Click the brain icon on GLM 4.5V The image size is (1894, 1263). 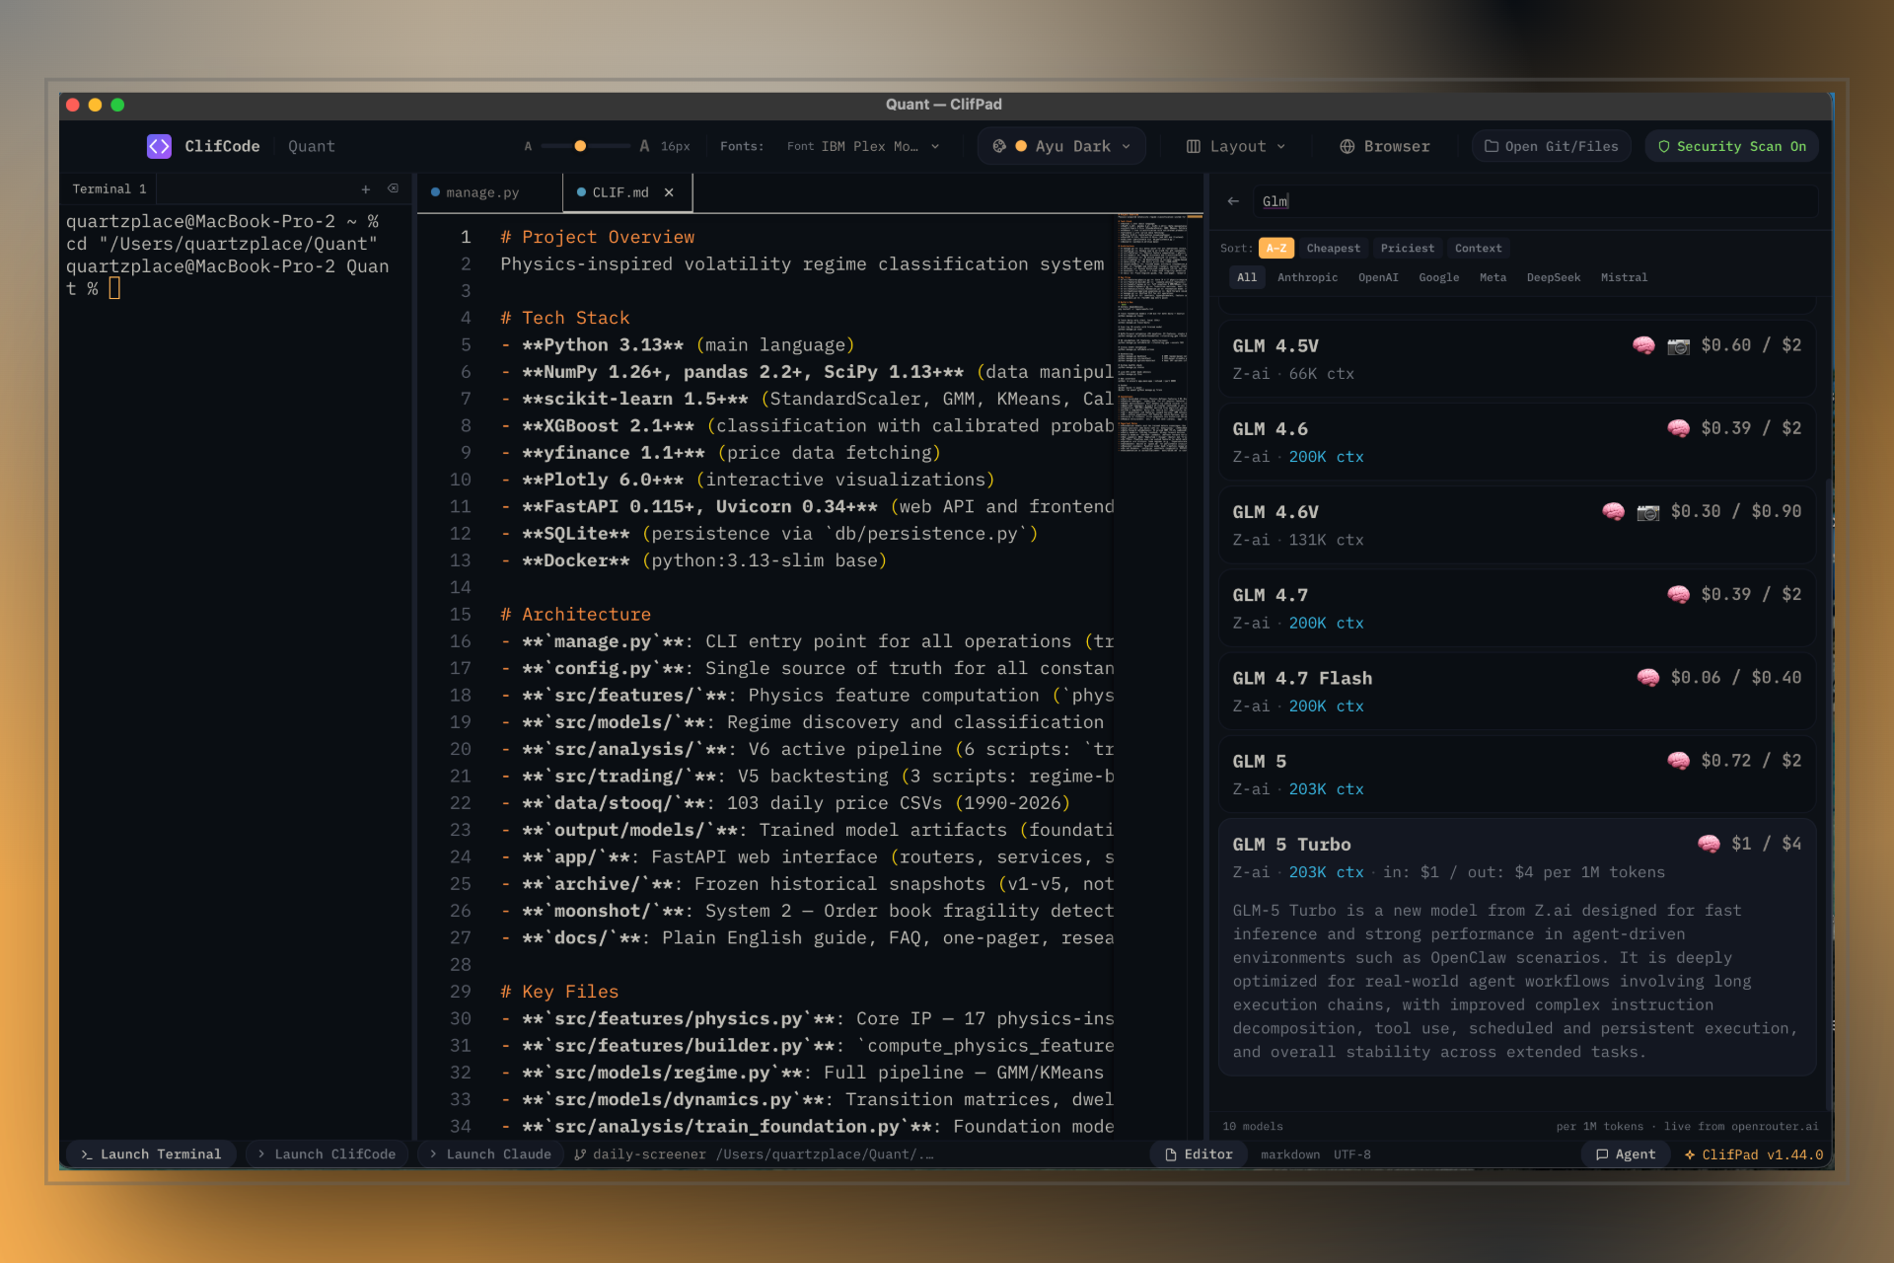coord(1643,345)
